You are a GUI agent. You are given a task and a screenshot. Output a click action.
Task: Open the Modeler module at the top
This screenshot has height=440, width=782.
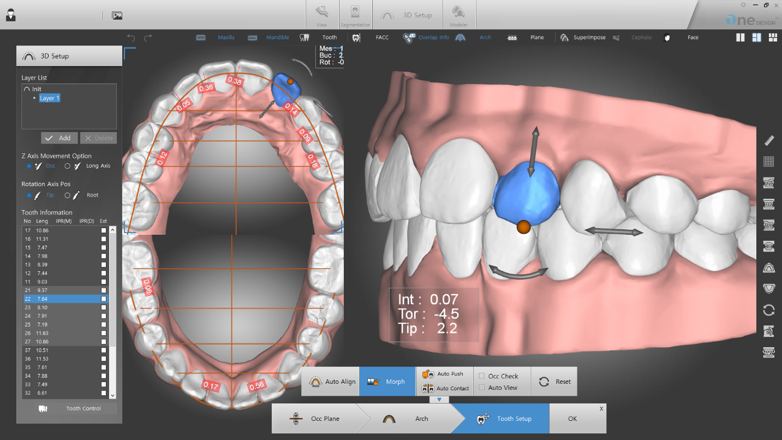pyautogui.click(x=458, y=14)
